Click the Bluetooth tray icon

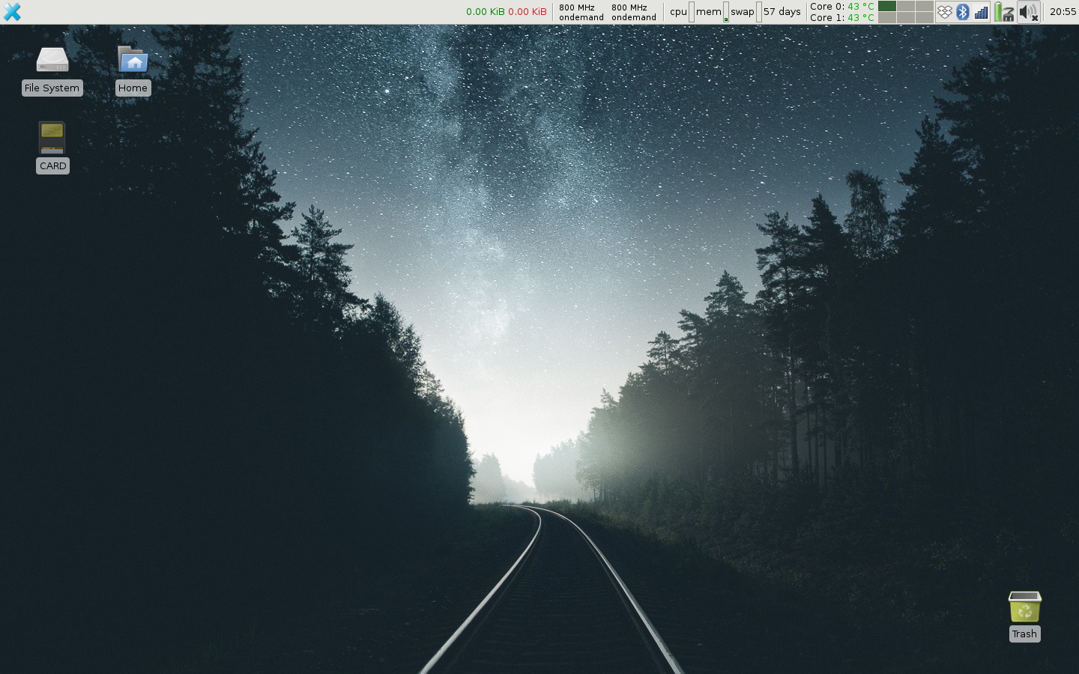[963, 12]
